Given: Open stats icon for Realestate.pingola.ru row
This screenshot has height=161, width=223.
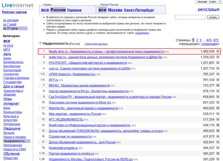Looking at the screenshot, I should tap(218, 148).
